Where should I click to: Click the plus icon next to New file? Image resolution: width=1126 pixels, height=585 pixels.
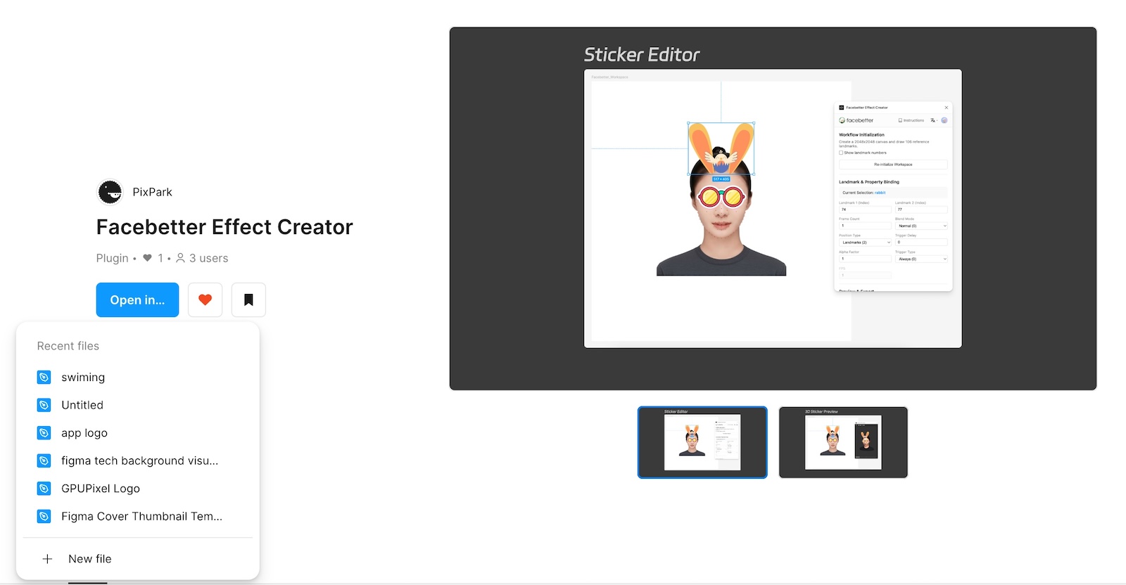47,559
